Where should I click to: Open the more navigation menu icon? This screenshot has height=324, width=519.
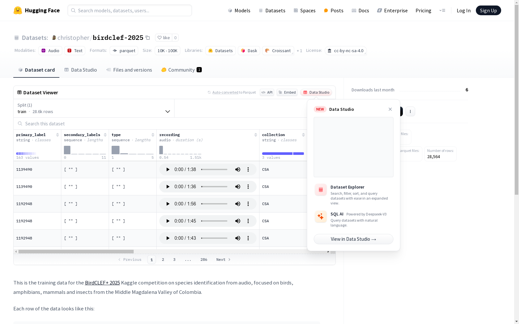[442, 10]
